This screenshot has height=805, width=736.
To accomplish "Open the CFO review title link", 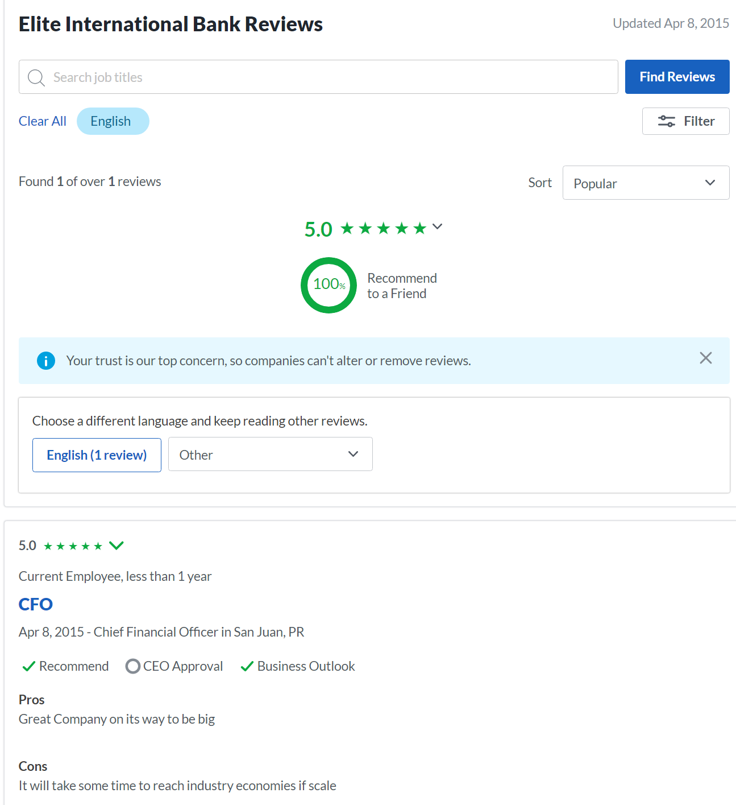I will (x=36, y=604).
